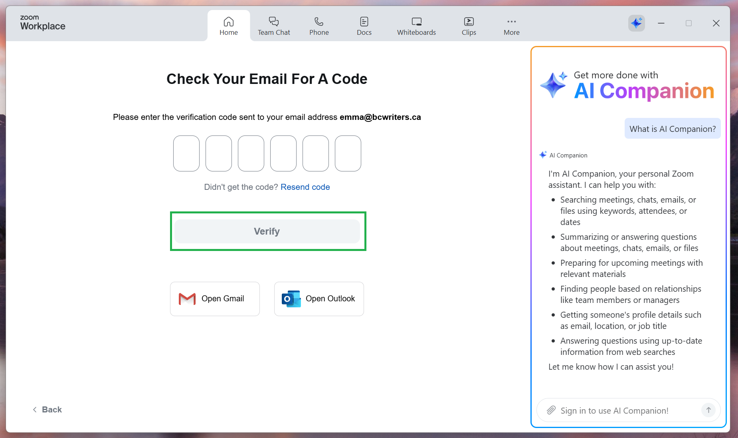This screenshot has width=738, height=438.
Task: Click the email address emma@bcwriters.ca
Action: pyautogui.click(x=380, y=117)
